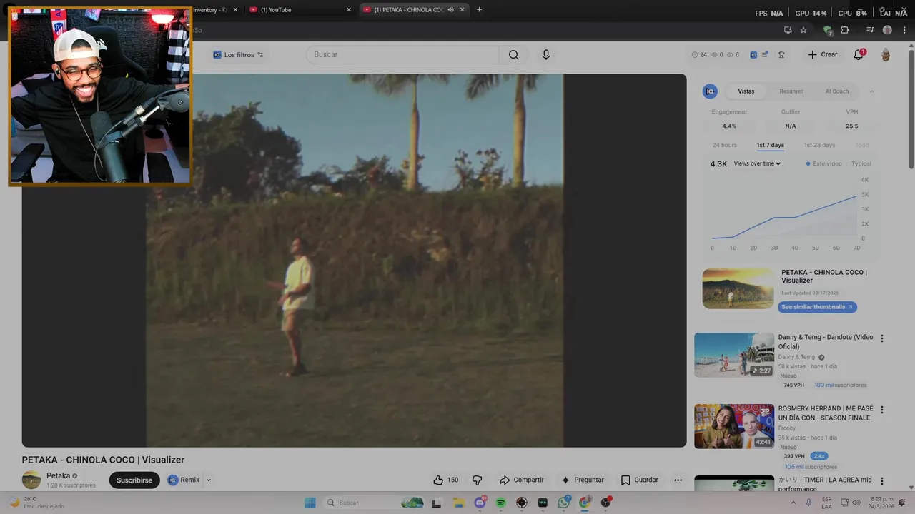Click the Preguntar button
The image size is (915, 514).
[x=583, y=480]
